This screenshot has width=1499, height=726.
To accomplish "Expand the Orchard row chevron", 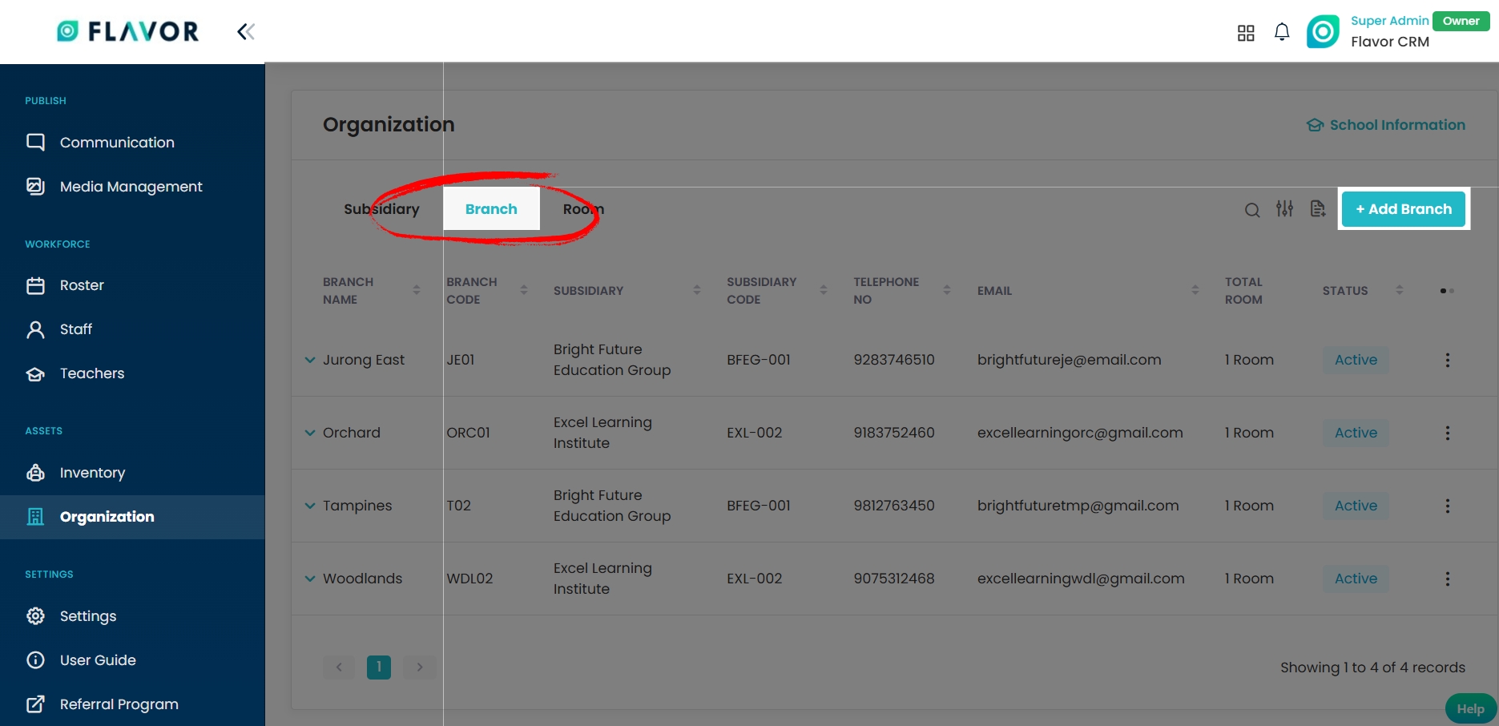I will 310,434.
